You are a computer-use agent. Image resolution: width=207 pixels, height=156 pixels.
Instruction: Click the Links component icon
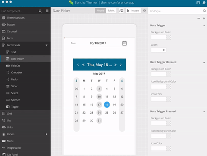point(3,127)
